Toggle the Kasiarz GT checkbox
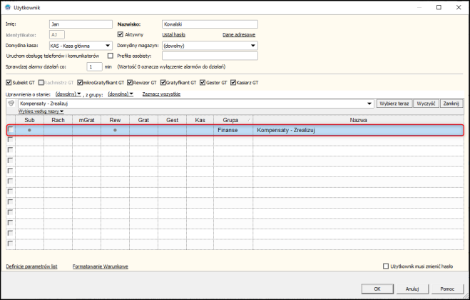Image resolution: width=470 pixels, height=300 pixels. point(233,82)
